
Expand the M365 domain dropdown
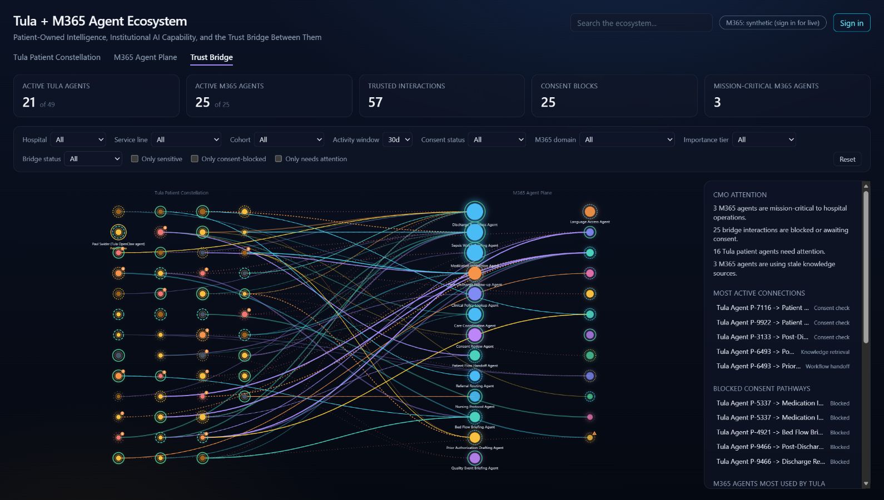627,140
